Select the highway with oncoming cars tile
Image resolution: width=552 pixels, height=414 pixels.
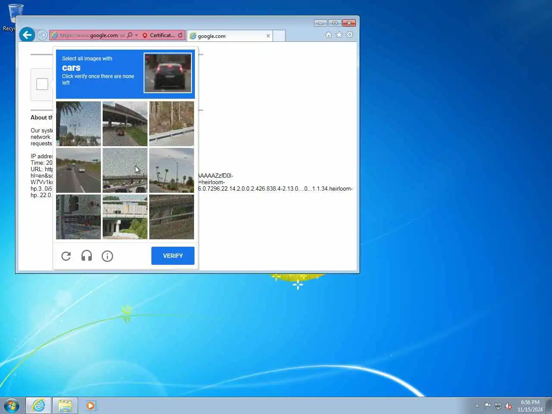pos(78,170)
